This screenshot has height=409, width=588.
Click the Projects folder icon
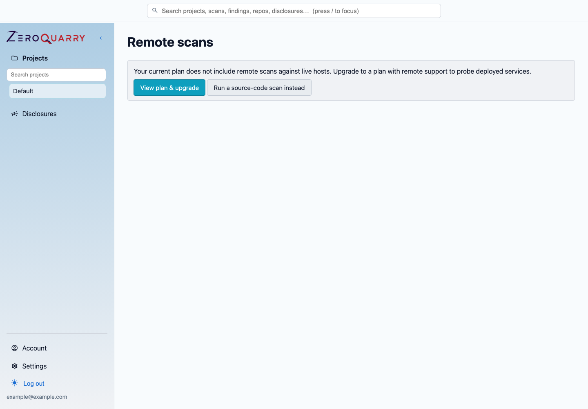pyautogui.click(x=15, y=58)
